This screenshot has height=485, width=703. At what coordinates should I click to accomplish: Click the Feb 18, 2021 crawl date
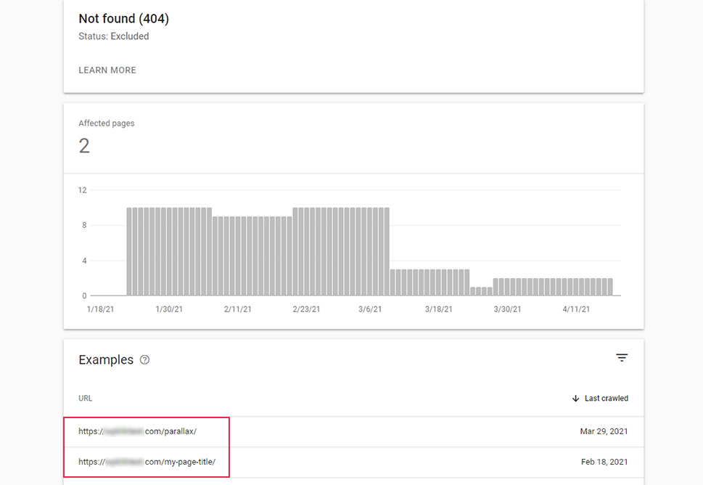point(604,462)
